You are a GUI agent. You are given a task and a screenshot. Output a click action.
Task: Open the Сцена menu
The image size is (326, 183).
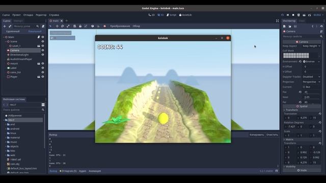pyautogui.click(x=6, y=15)
